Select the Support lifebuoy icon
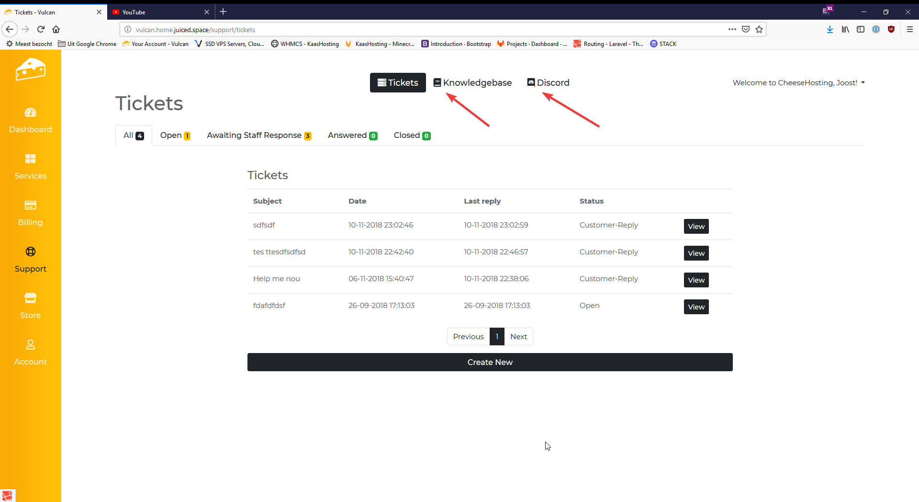The width and height of the screenshot is (919, 502). click(x=30, y=252)
